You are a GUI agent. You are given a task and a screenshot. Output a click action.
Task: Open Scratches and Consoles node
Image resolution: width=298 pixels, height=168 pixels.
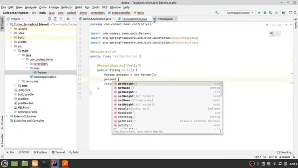point(29,121)
